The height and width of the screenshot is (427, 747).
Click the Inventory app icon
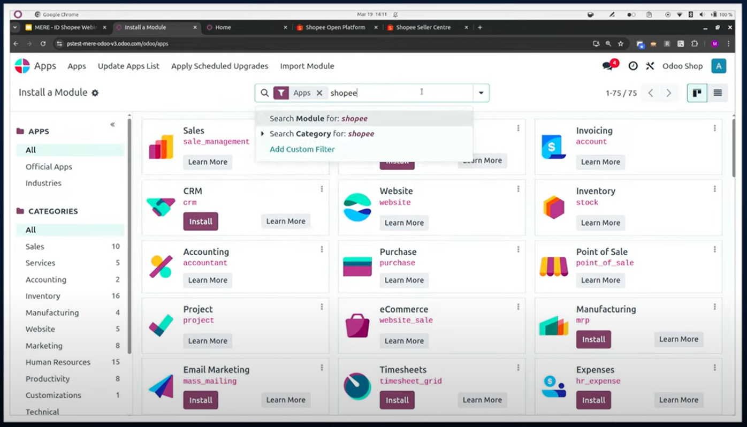tap(553, 207)
